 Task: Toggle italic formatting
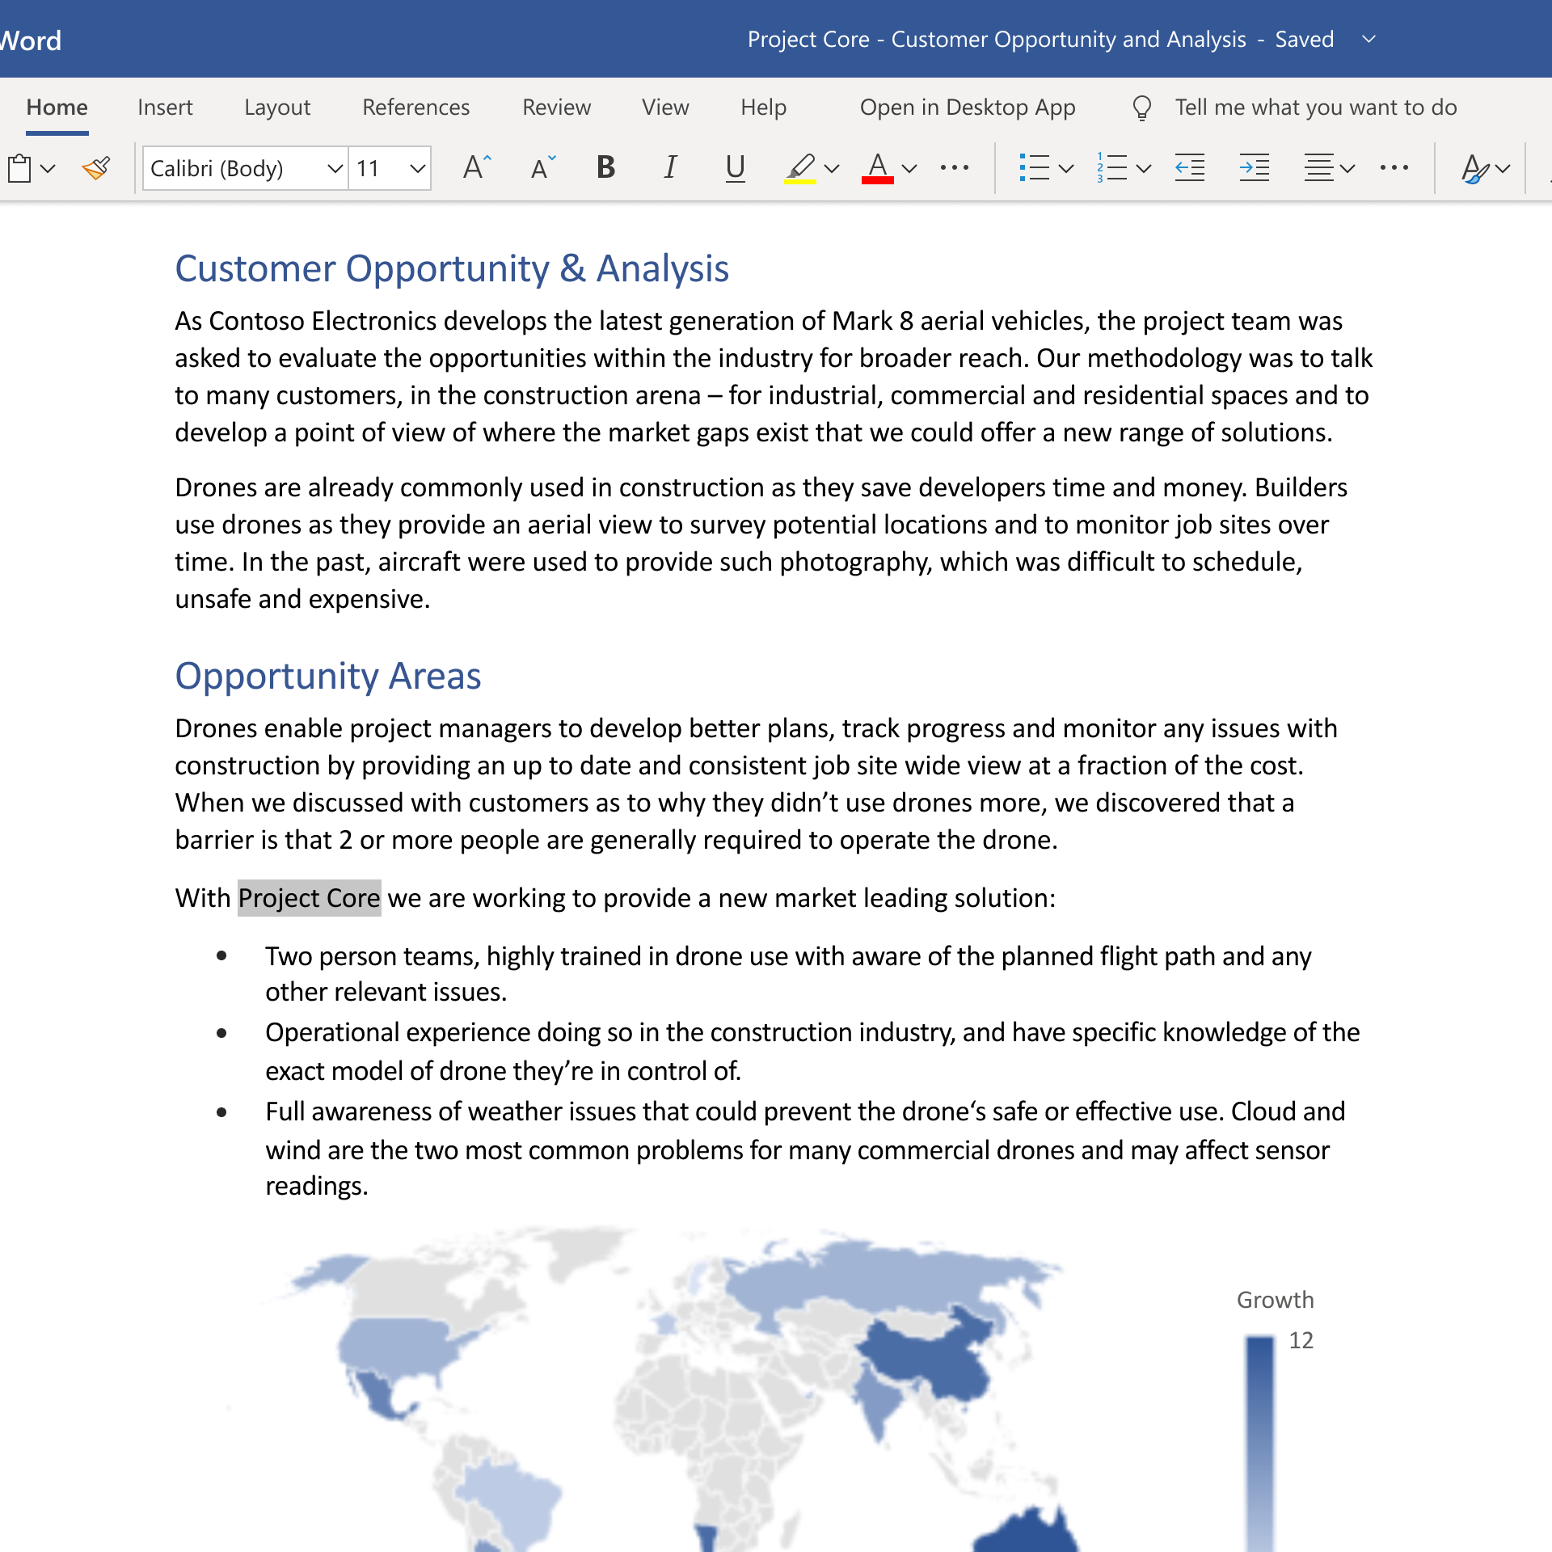tap(670, 167)
